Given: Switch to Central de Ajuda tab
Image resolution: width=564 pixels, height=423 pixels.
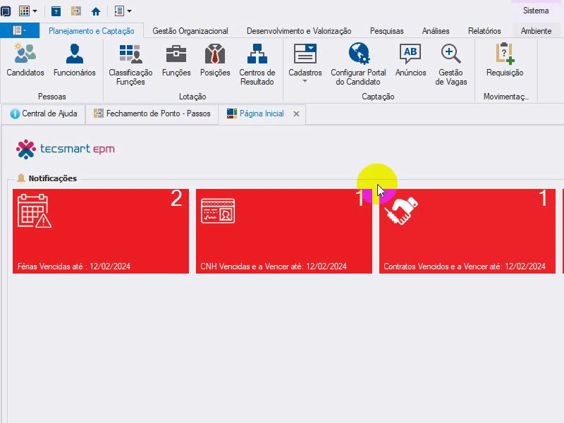Looking at the screenshot, I should coord(44,114).
